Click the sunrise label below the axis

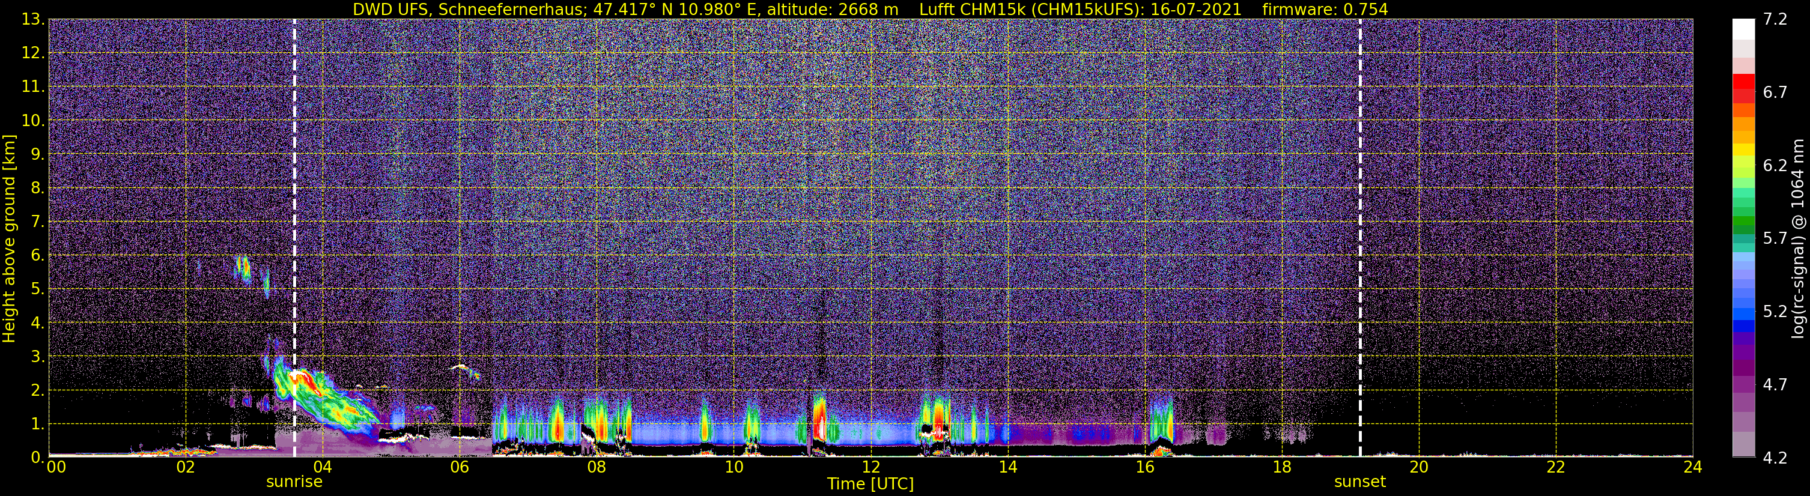click(x=294, y=482)
